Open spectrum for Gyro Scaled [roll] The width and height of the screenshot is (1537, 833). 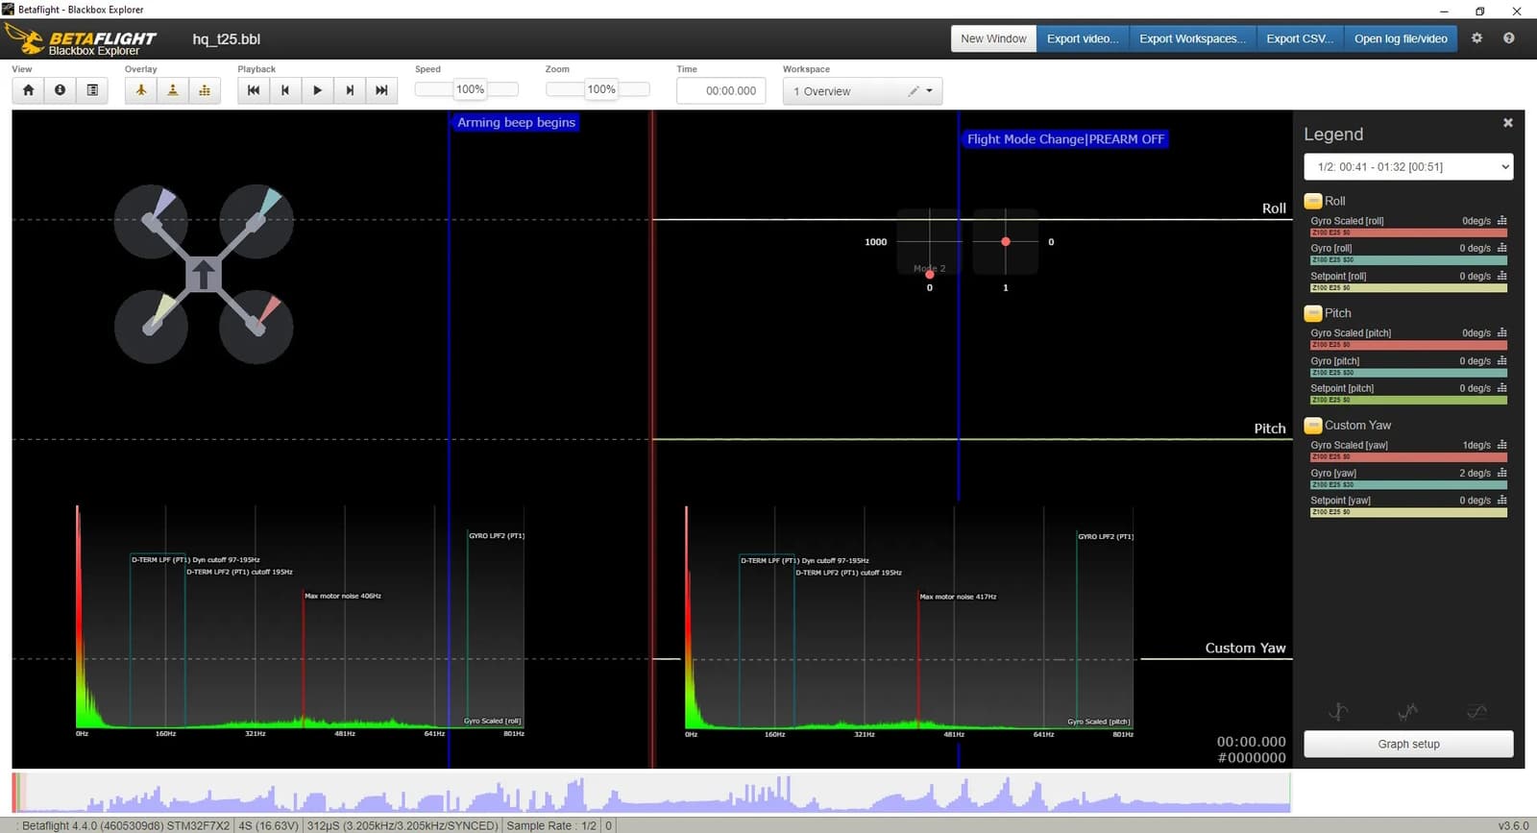tap(1502, 220)
